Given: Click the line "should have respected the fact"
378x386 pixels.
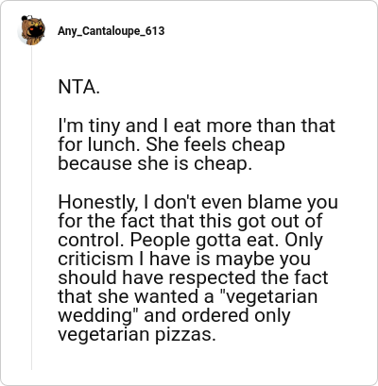Looking at the screenshot, I should [193, 277].
